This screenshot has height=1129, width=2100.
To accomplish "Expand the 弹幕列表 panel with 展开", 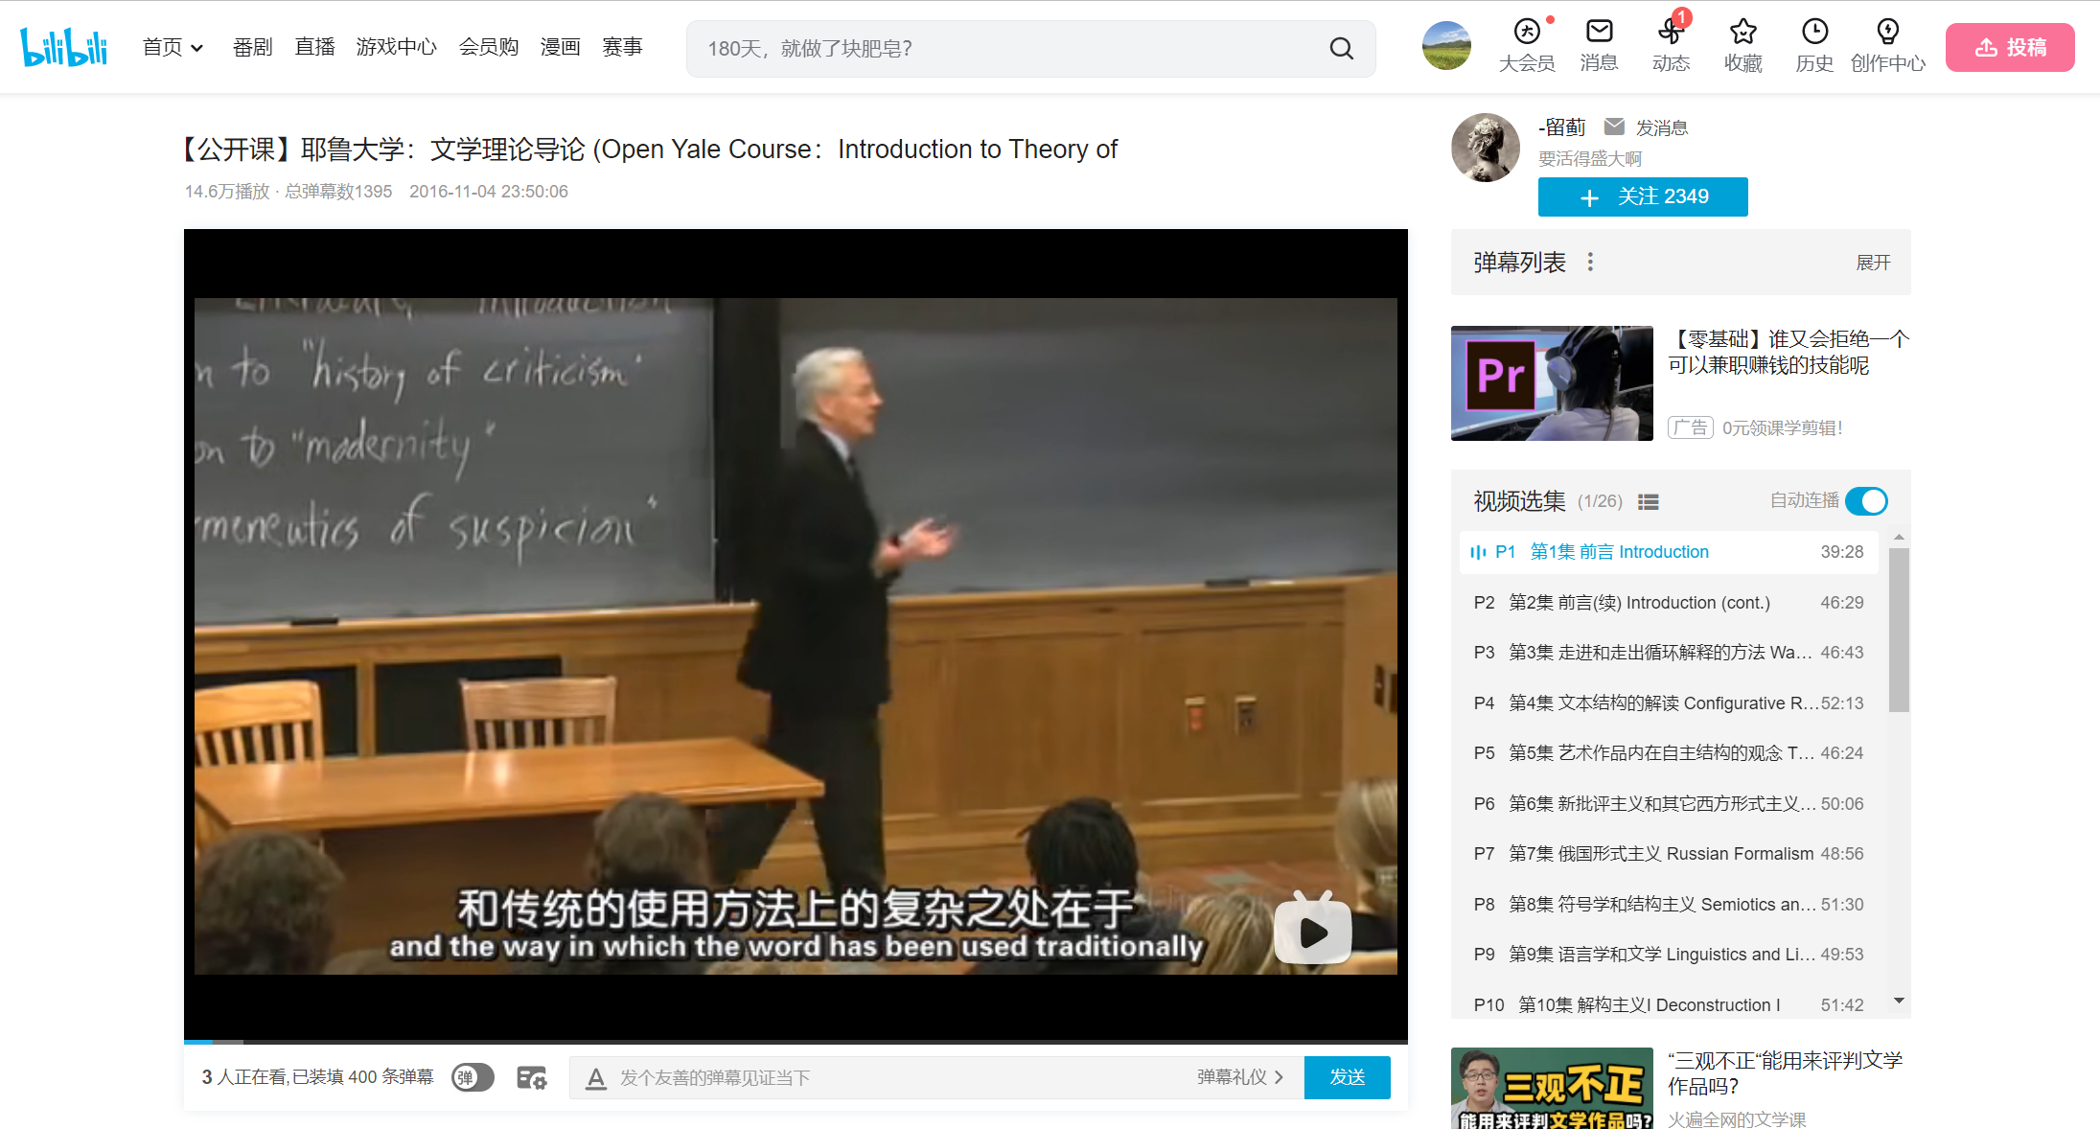I will [1873, 263].
